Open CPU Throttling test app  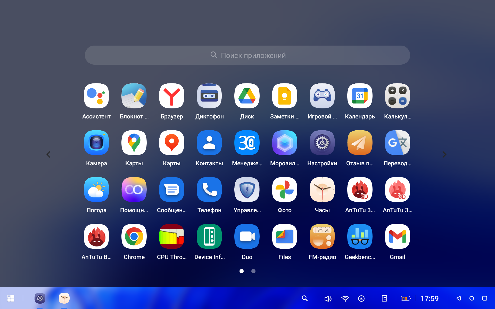point(172,236)
